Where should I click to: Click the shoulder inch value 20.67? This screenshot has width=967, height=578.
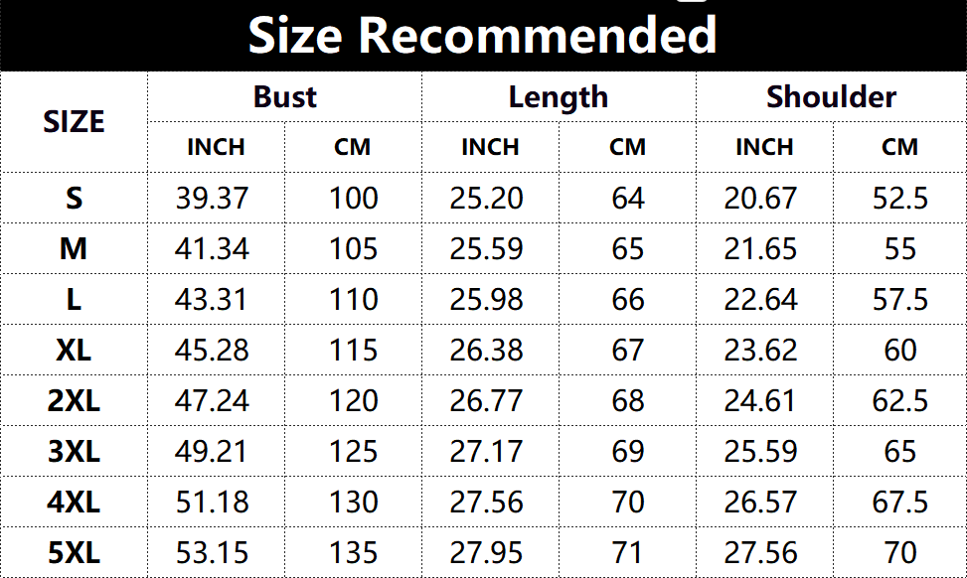760,198
